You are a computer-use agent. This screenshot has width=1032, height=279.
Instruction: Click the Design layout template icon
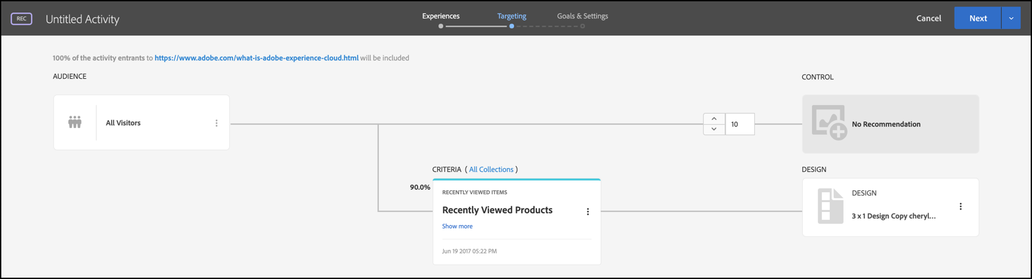[830, 206]
